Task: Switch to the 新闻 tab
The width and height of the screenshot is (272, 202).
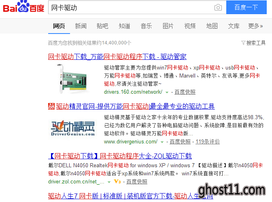Action: pos(81,26)
